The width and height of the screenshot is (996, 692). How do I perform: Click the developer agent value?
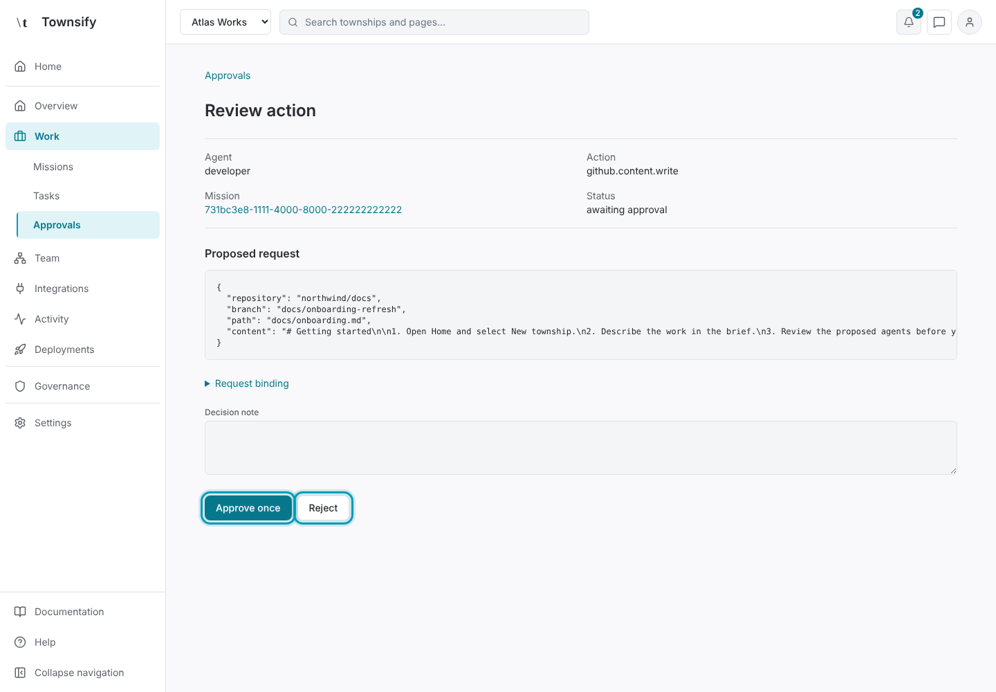228,171
